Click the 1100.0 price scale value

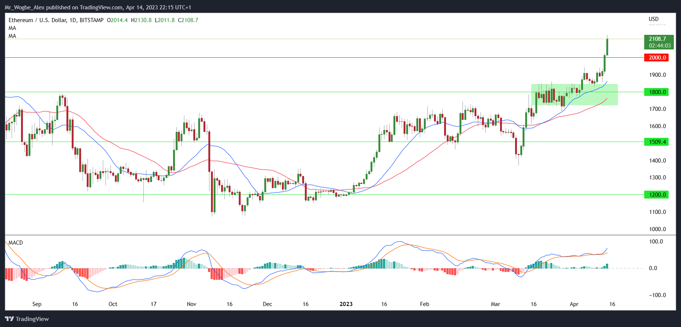tap(657, 212)
